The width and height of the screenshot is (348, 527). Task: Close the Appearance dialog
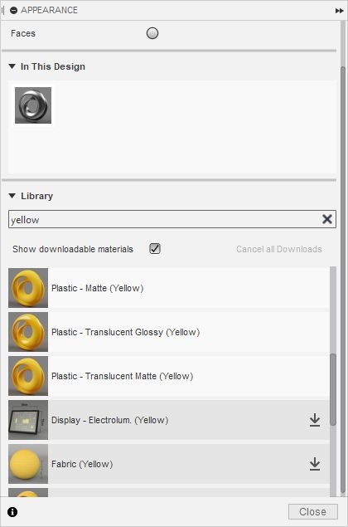[312, 512]
